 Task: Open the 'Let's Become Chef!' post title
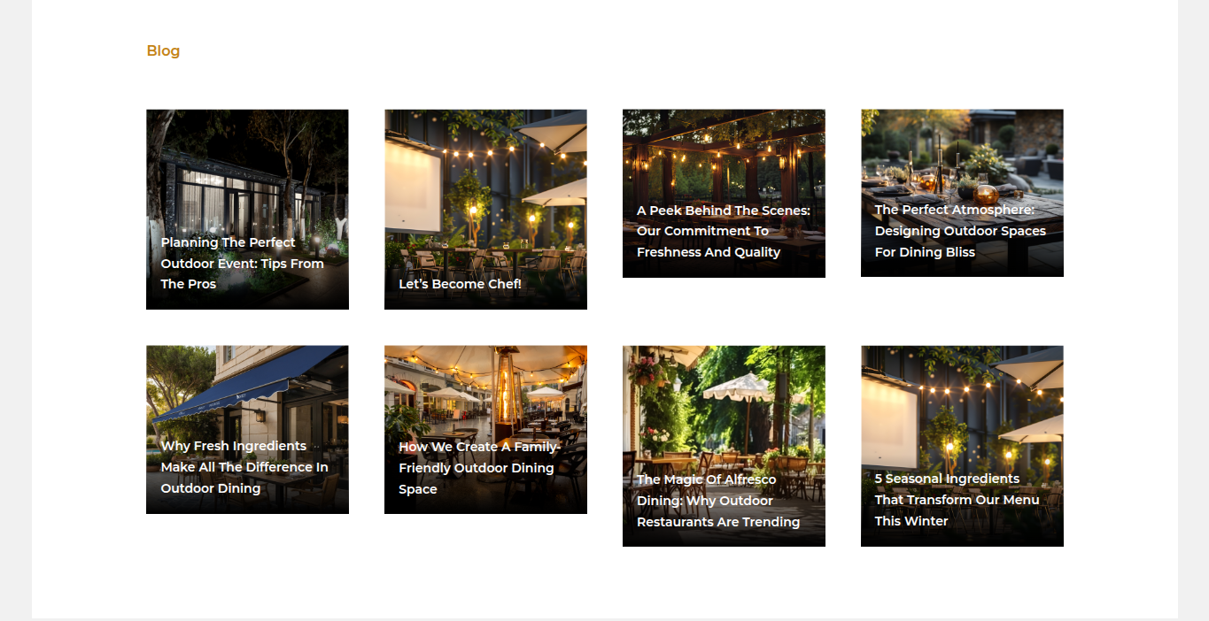[x=460, y=284]
